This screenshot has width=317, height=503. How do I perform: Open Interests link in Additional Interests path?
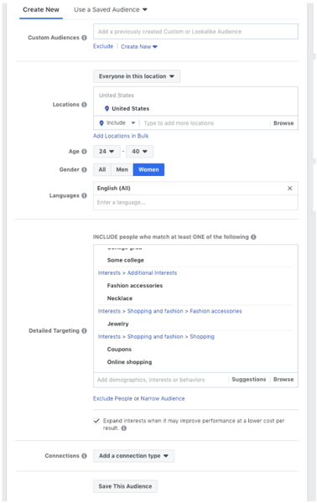[109, 273]
